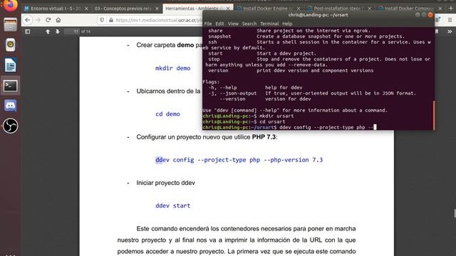The width and height of the screenshot is (456, 256).
Task: Open Discord from the dock
Action: 10,106
